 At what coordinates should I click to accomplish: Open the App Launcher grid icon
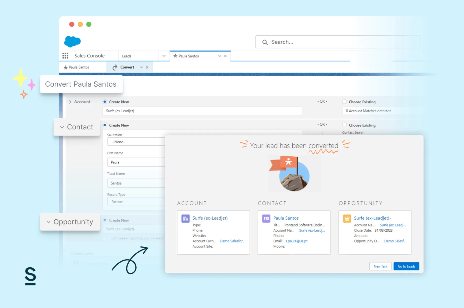pos(65,56)
